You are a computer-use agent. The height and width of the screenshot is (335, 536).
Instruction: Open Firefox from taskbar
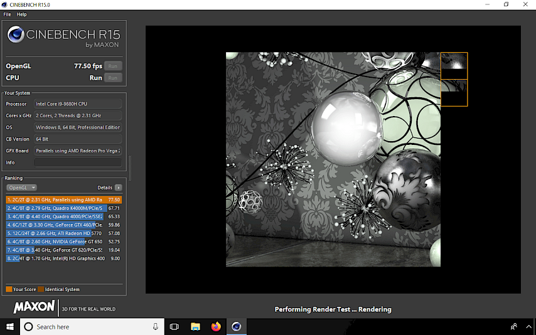coord(216,327)
